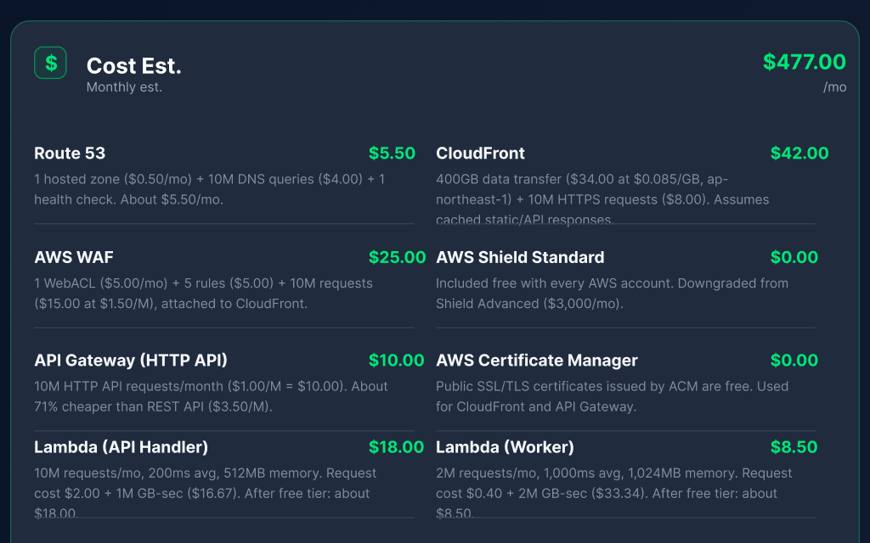
Task: Click the Lambda Worker 1,024MB memory description
Action: (x=614, y=493)
